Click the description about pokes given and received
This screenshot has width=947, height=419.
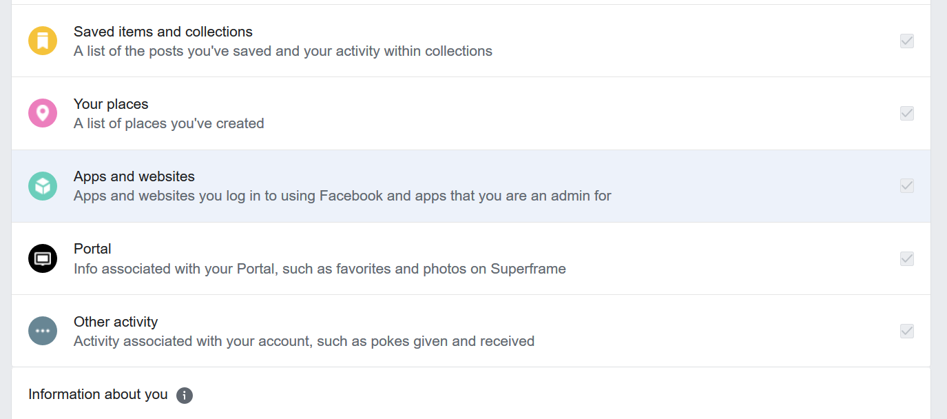[304, 341]
